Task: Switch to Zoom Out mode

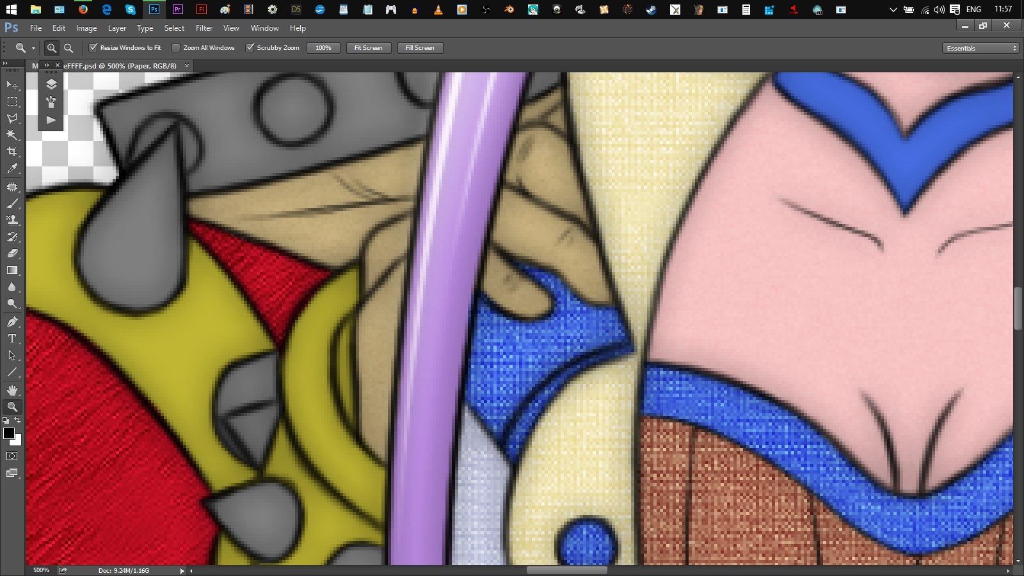Action: [68, 48]
